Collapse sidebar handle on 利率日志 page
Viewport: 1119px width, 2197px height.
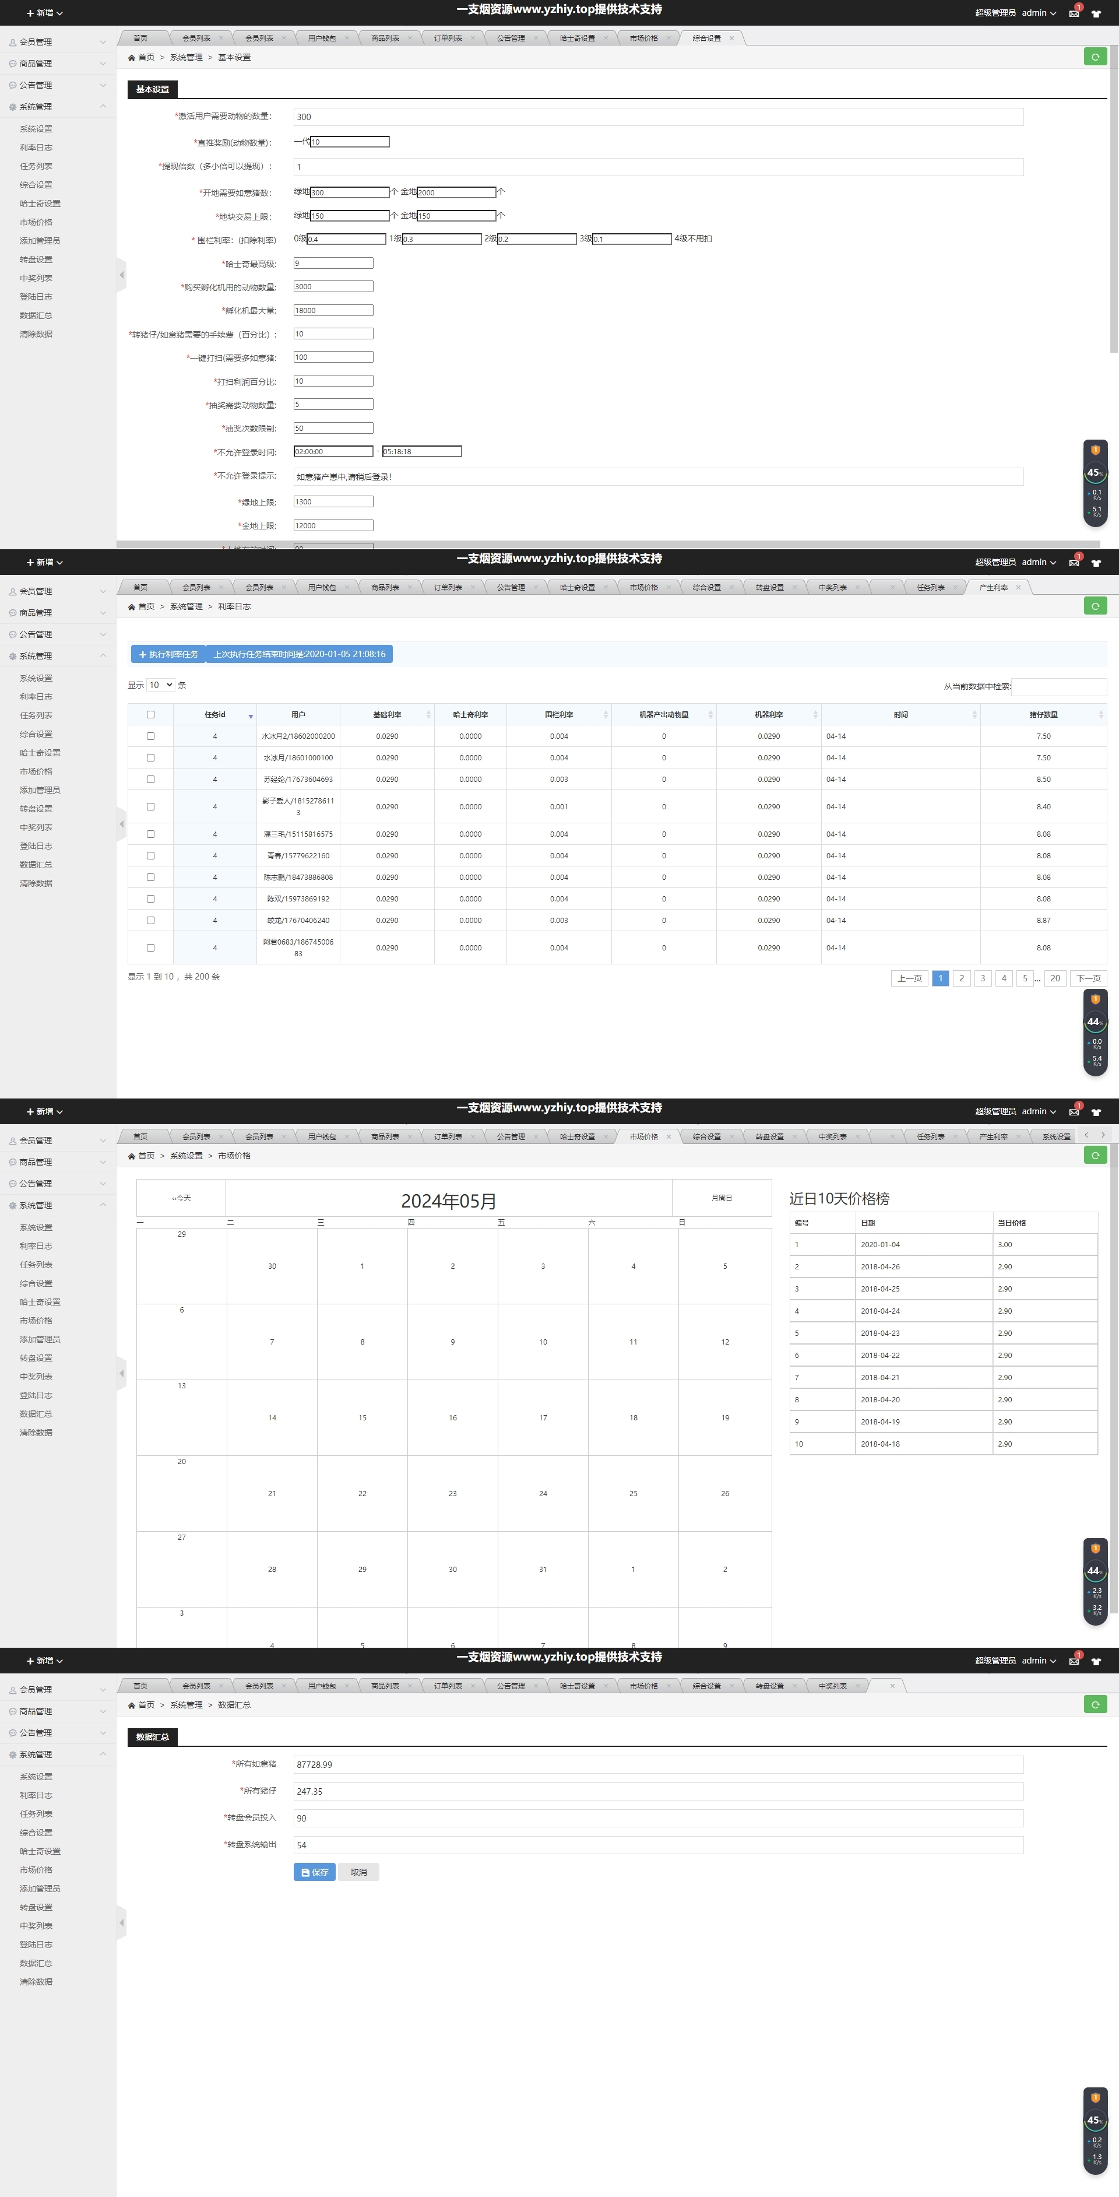pos(121,824)
